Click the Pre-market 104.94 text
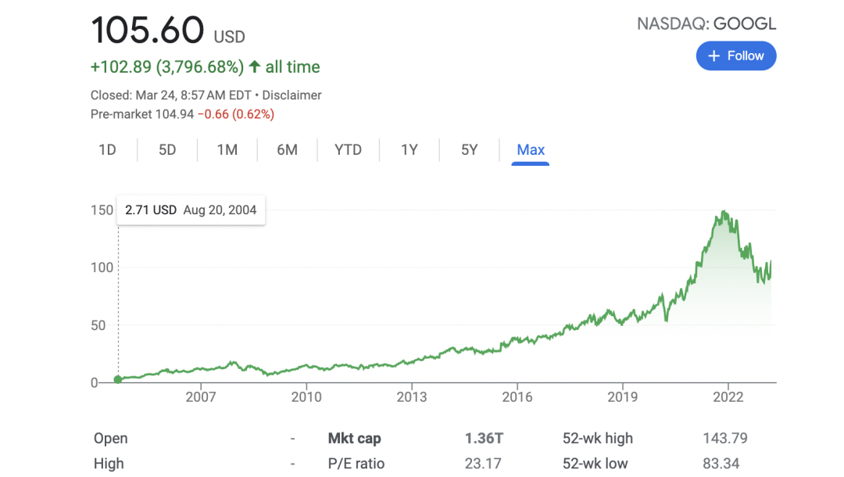 click(142, 114)
